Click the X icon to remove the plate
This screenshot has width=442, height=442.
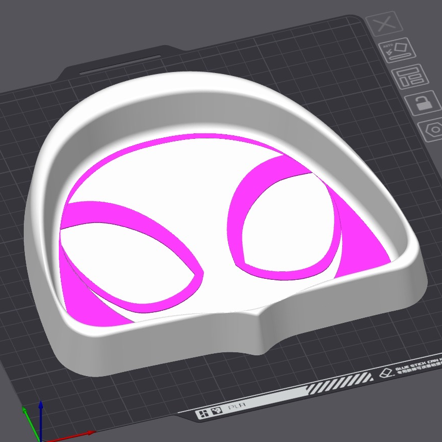pyautogui.click(x=384, y=24)
